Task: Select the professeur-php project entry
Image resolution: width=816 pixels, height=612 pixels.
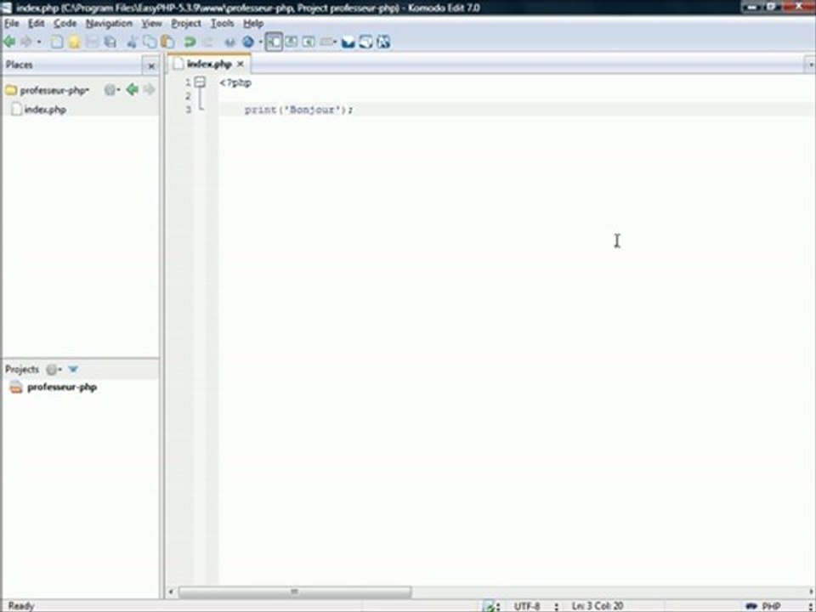Action: [x=62, y=388]
